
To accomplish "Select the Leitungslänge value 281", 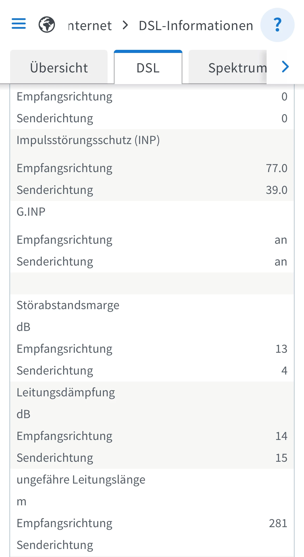I will pyautogui.click(x=278, y=523).
